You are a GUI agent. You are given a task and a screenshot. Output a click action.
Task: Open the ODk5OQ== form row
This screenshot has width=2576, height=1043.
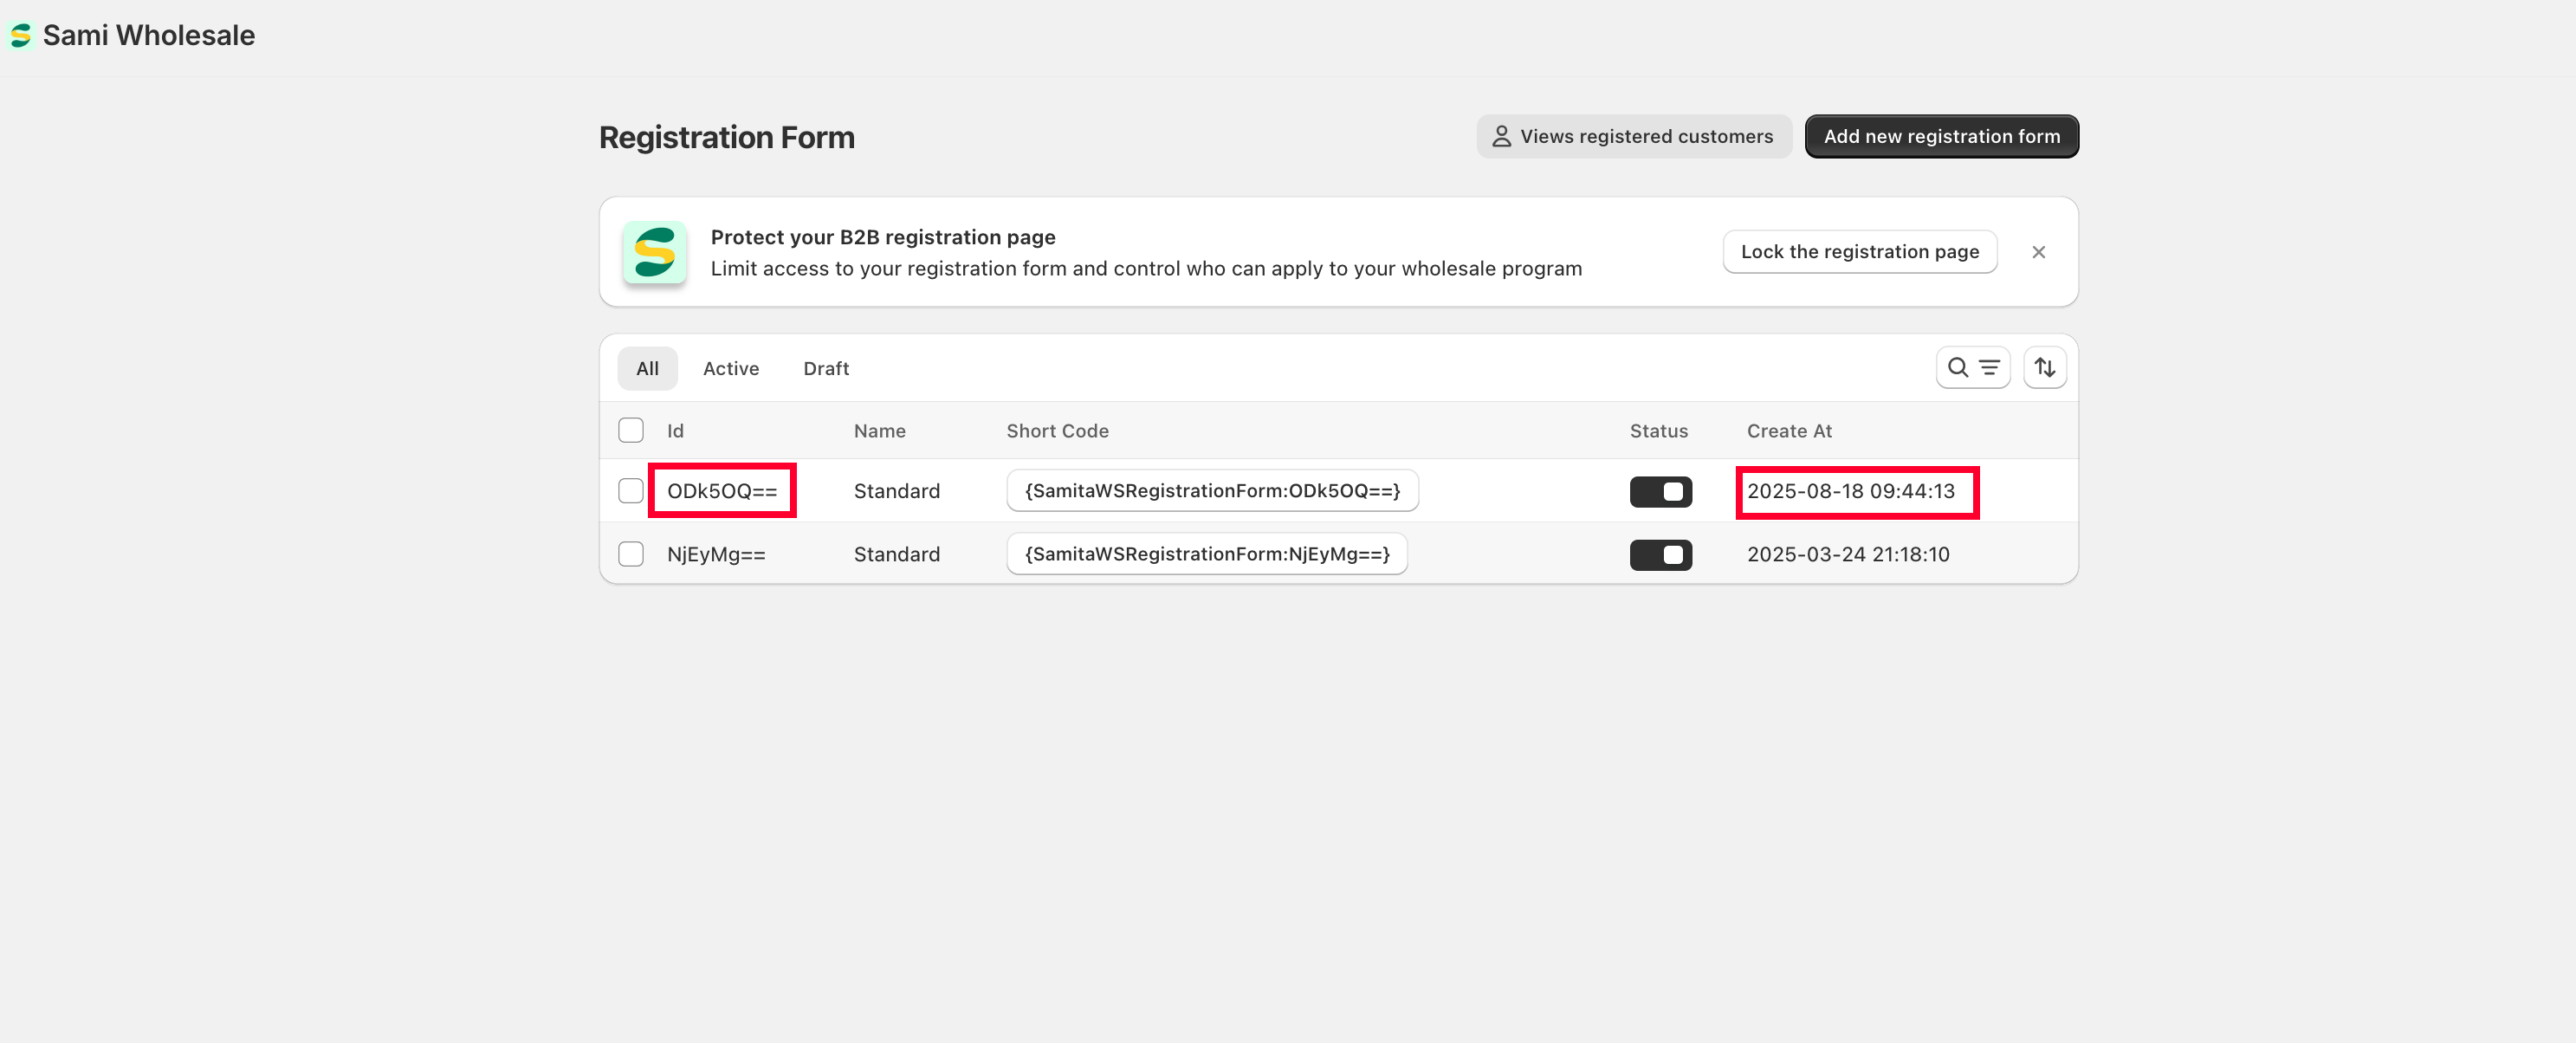(x=721, y=491)
